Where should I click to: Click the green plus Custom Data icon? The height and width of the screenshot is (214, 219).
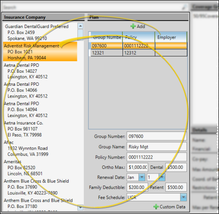tap(156, 207)
